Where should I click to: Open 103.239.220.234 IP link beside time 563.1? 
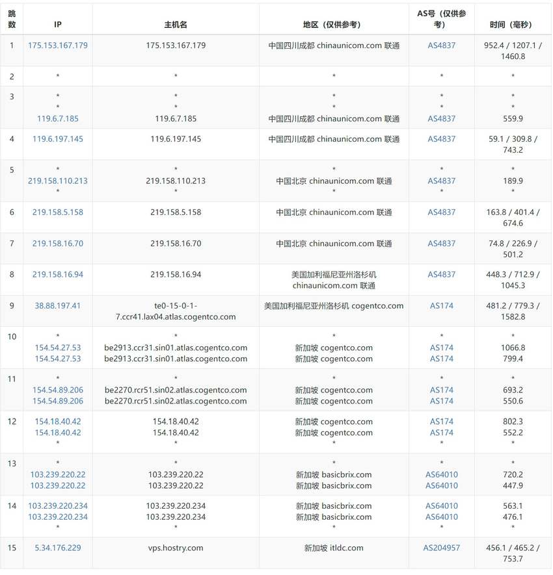point(58,506)
